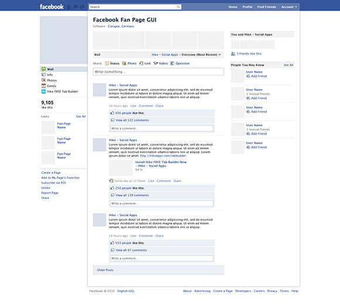The height and width of the screenshot is (305, 340).
Task: Click Add Friend icon for first User Name
Action: [249, 76]
